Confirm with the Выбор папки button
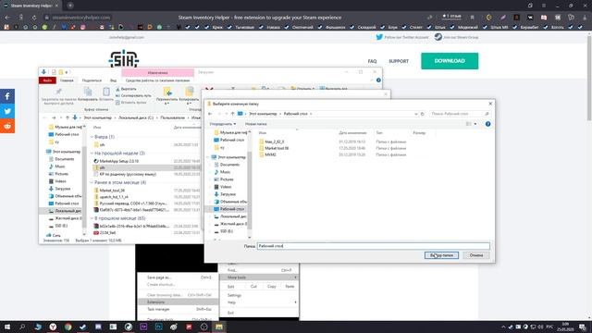The image size is (592, 333). click(x=441, y=255)
